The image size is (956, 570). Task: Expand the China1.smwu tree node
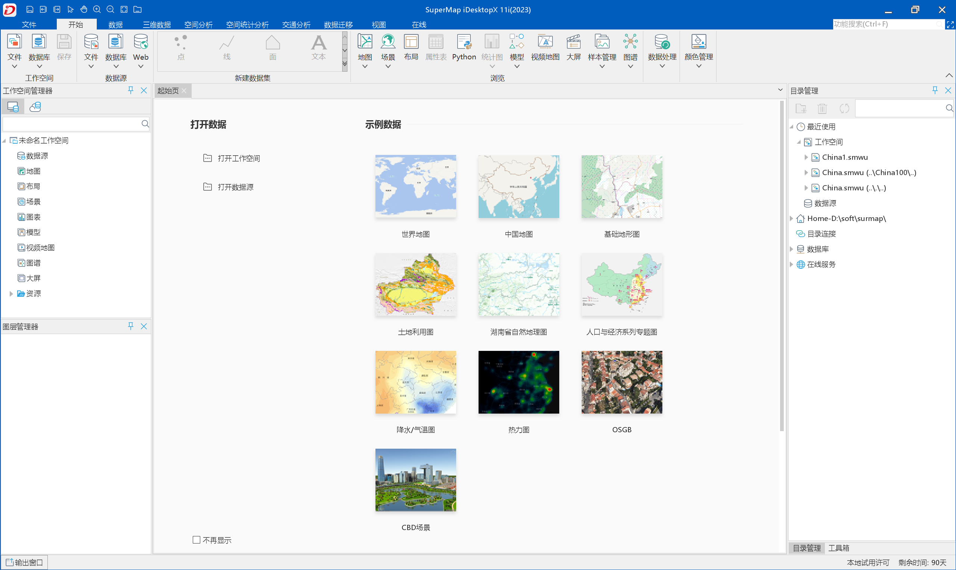coord(806,157)
